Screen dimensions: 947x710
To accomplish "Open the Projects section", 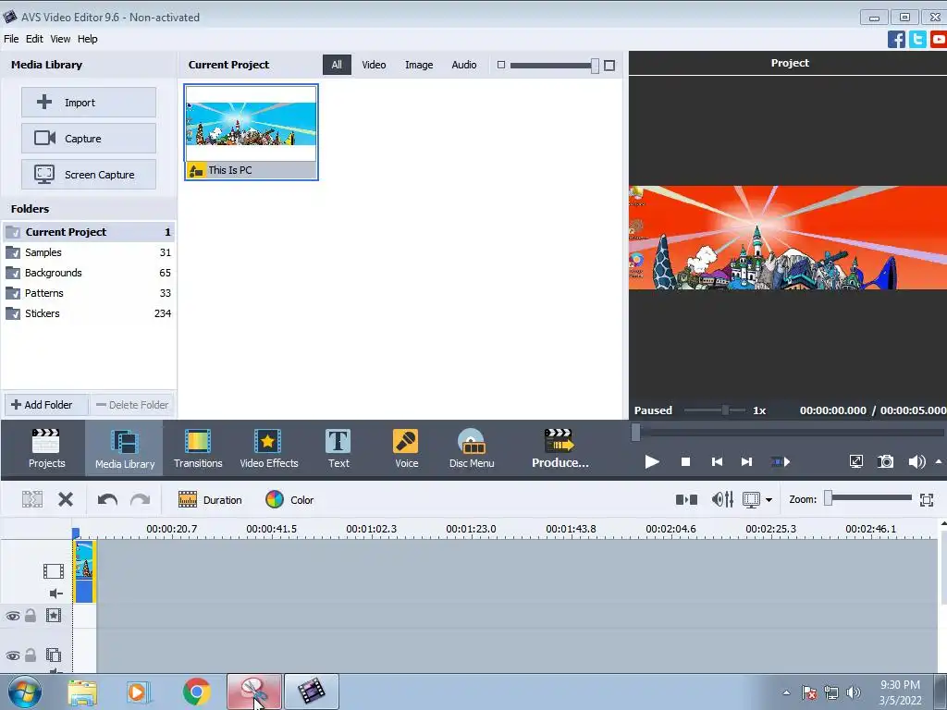I will tap(46, 448).
